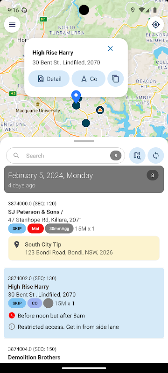The height and width of the screenshot is (373, 168).
Task: Copy the address with the copy icon
Action: coord(115,79)
